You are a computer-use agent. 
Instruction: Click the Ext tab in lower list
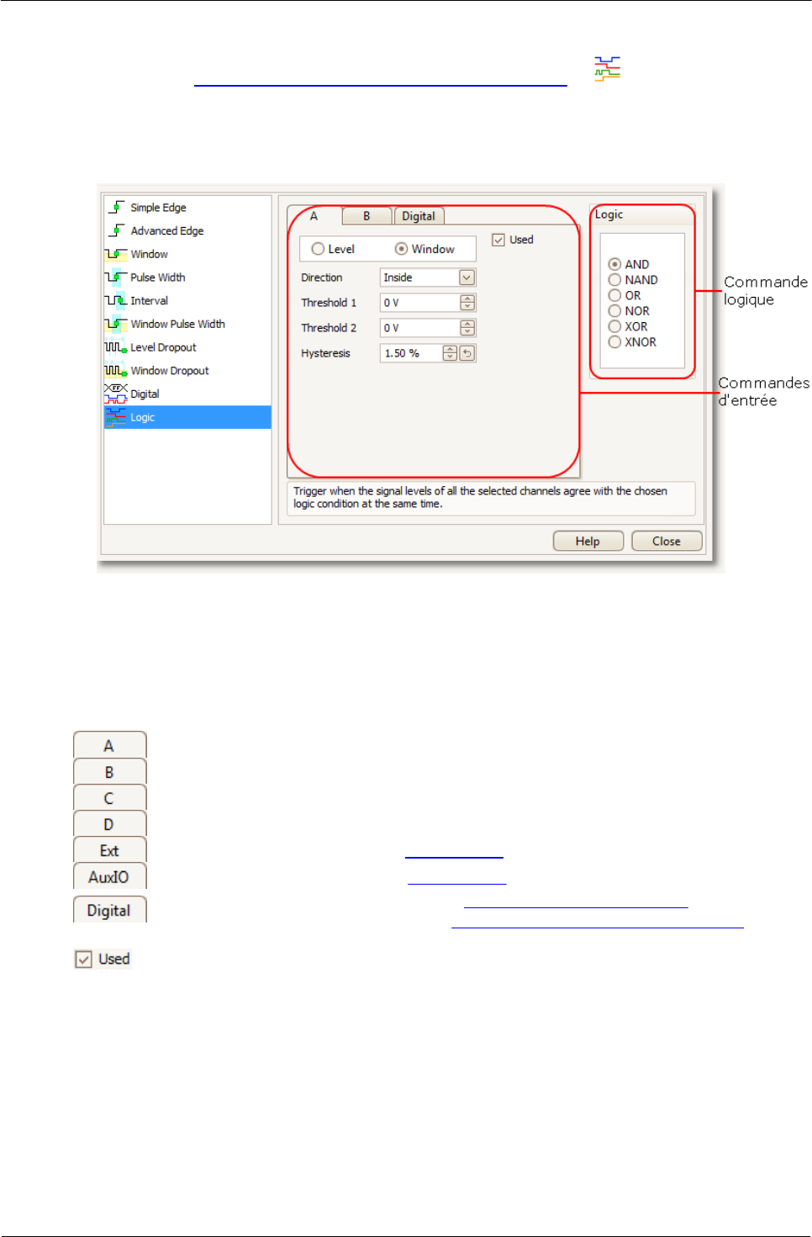[109, 850]
